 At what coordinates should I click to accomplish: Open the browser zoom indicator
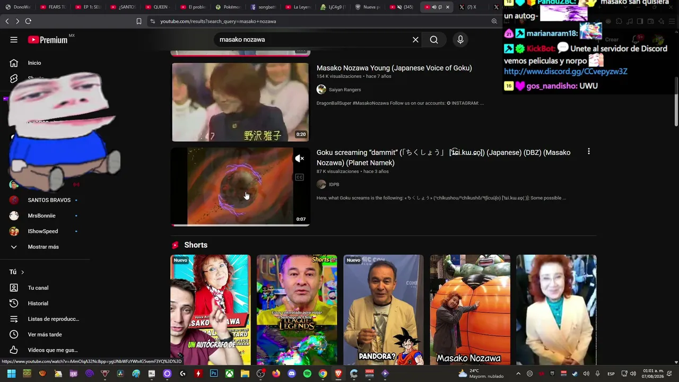(494, 21)
